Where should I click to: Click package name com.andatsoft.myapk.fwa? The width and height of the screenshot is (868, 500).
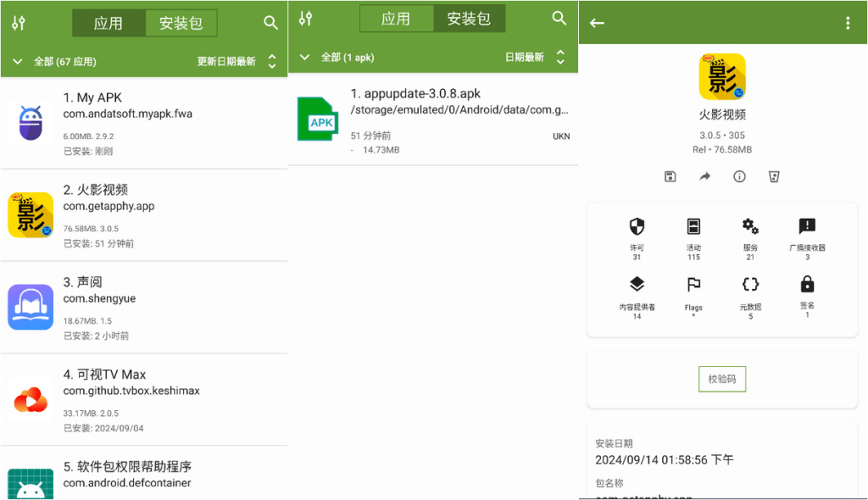tap(128, 114)
